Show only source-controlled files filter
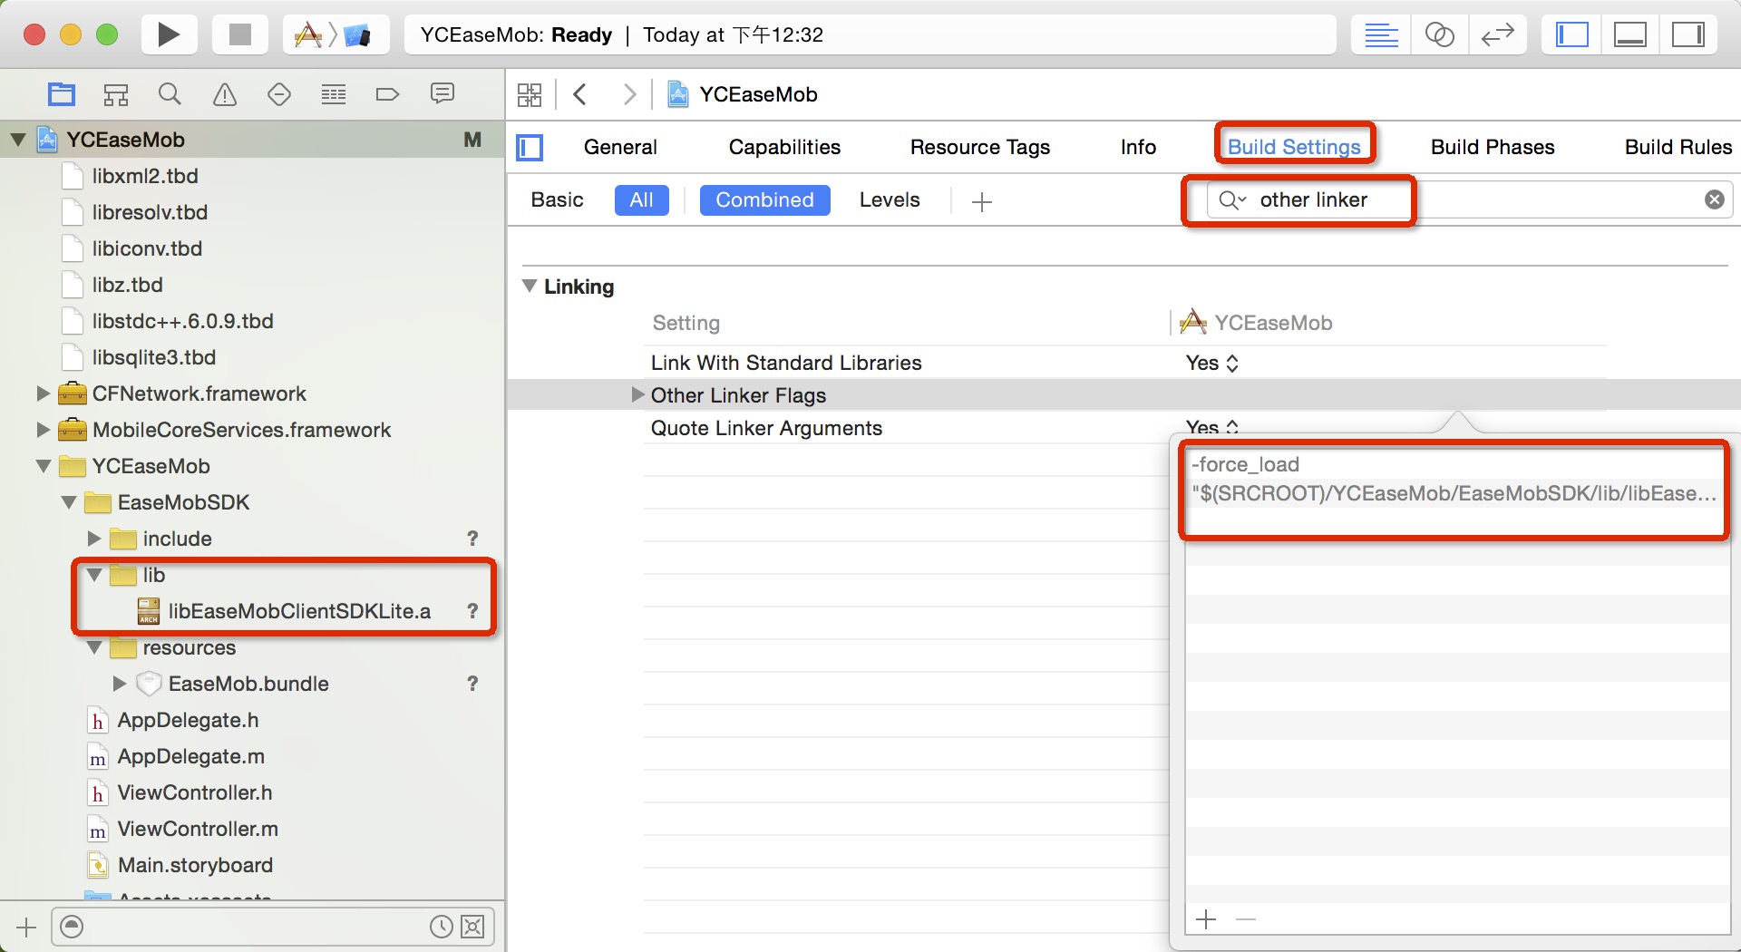The width and height of the screenshot is (1741, 952). click(472, 927)
